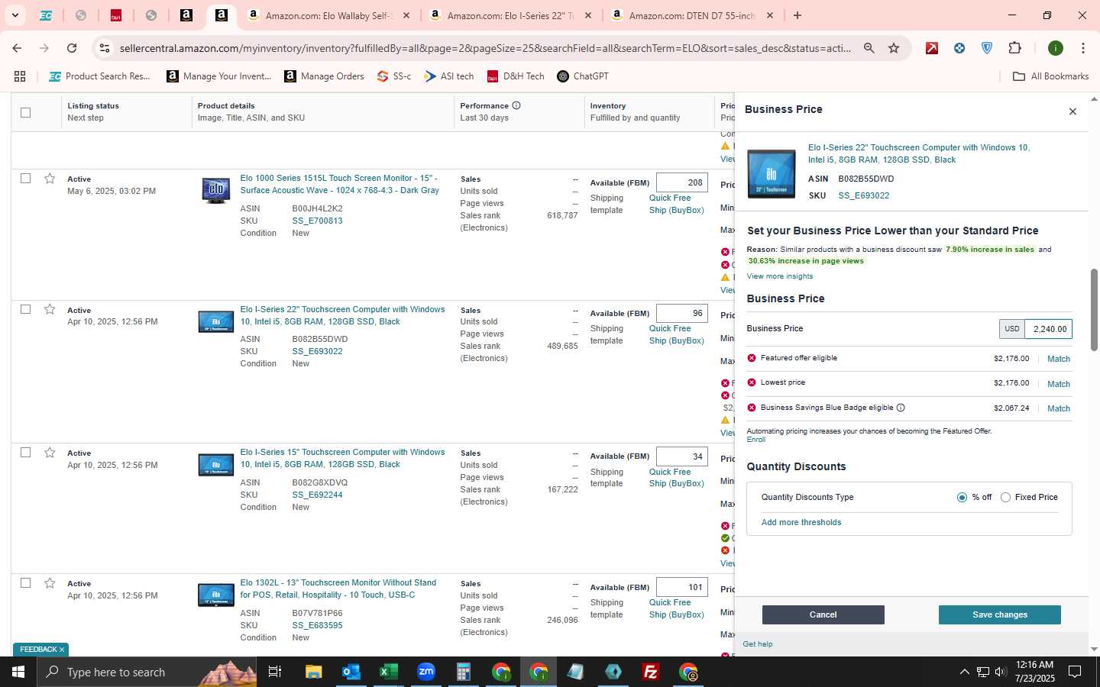Select the Fixed Price radio button

[1005, 498]
